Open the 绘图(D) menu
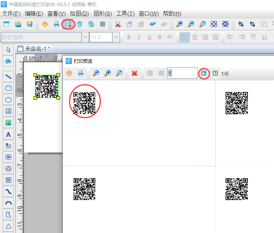Viewport: 274px width, 233px height. [79, 13]
